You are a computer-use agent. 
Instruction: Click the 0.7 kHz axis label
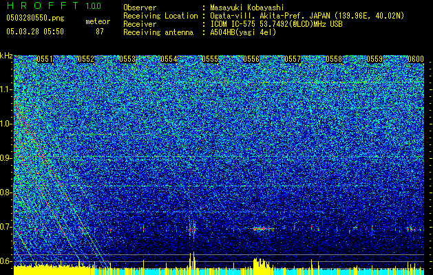point(6,227)
